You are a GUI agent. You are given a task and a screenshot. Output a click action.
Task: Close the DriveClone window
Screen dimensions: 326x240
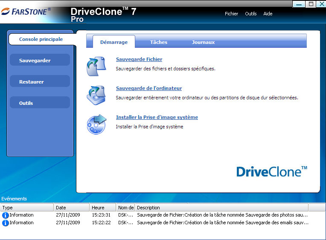[321, 4]
